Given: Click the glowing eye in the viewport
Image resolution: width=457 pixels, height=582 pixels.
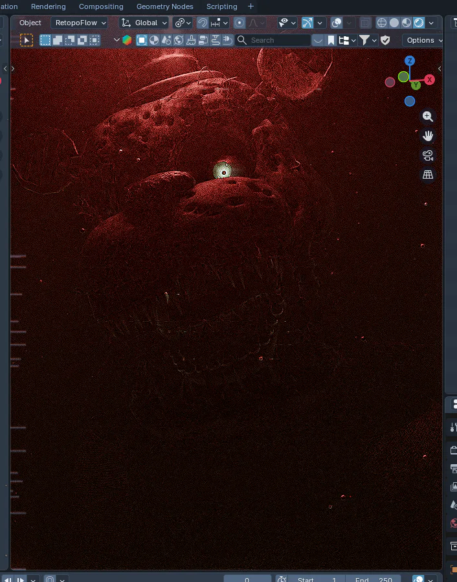Looking at the screenshot, I should pos(223,171).
